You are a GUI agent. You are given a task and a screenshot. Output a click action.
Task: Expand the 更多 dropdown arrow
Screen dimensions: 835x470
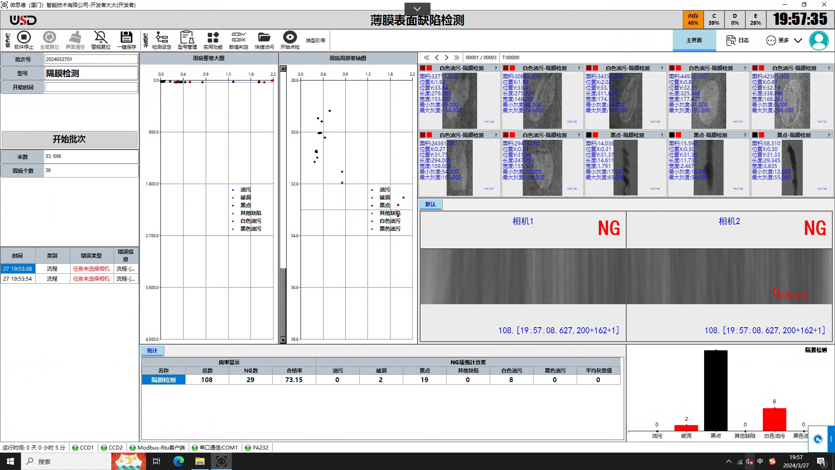pyautogui.click(x=798, y=40)
